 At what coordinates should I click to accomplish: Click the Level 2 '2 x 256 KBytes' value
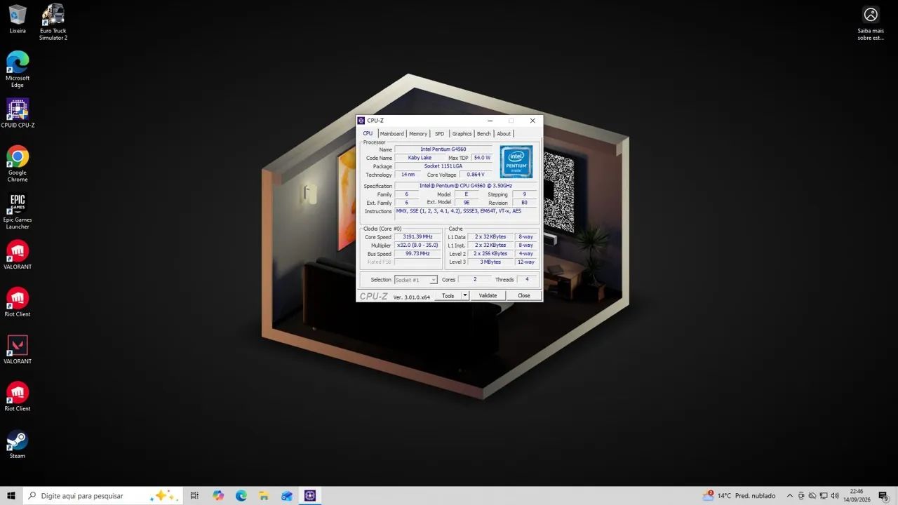490,254
